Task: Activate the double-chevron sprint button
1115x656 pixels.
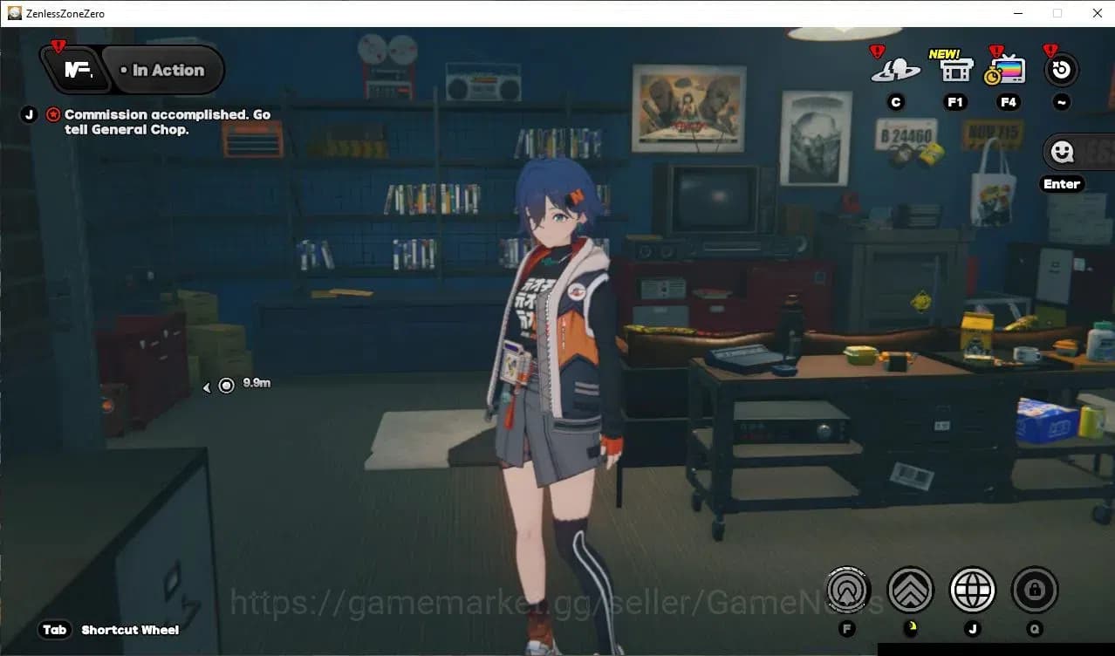Action: (910, 591)
